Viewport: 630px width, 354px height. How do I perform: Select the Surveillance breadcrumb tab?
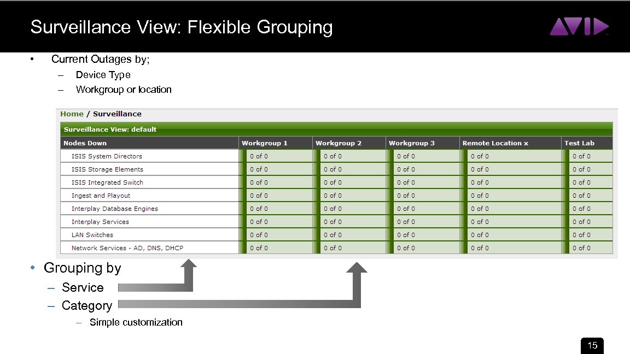[118, 114]
